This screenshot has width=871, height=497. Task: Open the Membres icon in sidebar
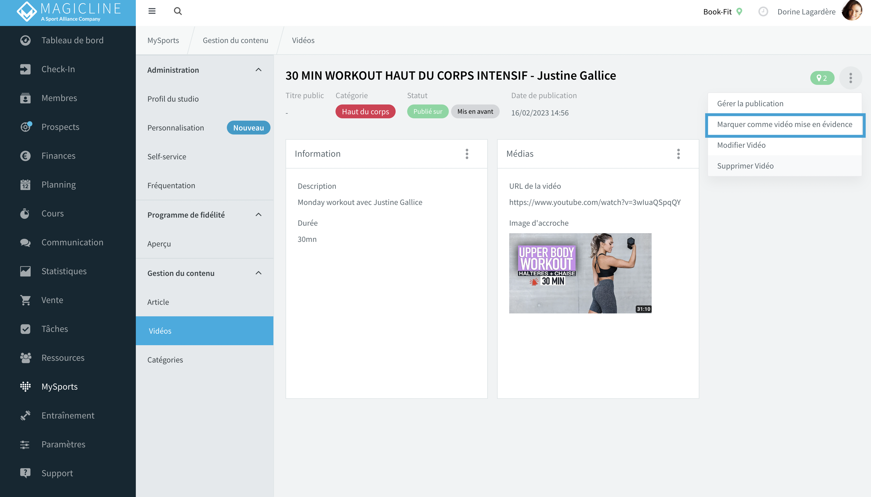[x=25, y=98]
